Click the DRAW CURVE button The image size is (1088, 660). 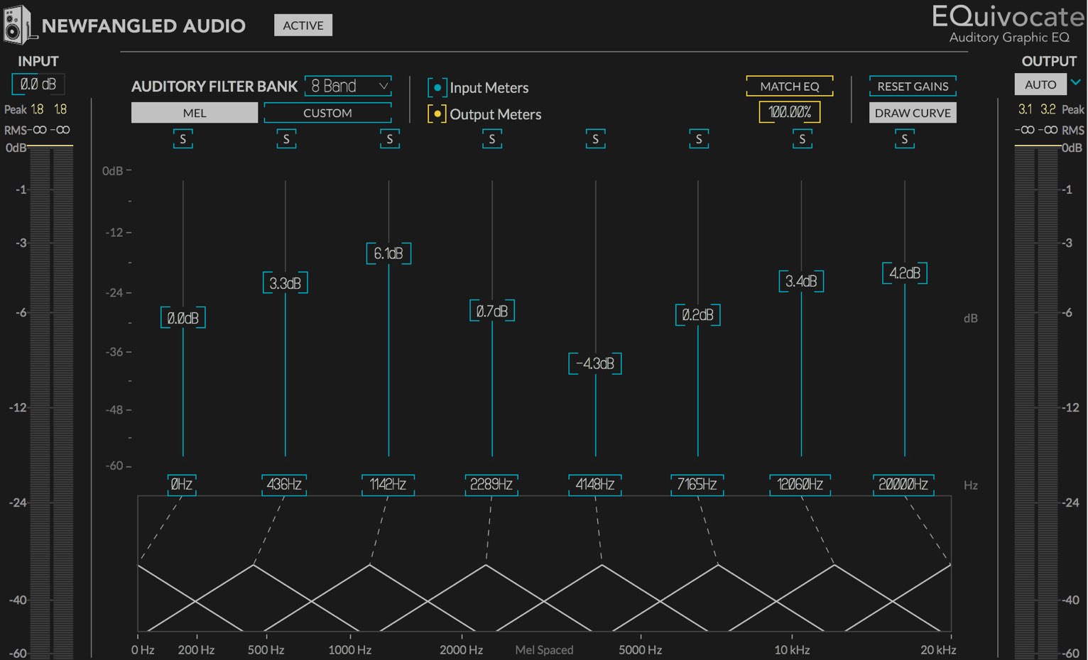pos(913,113)
